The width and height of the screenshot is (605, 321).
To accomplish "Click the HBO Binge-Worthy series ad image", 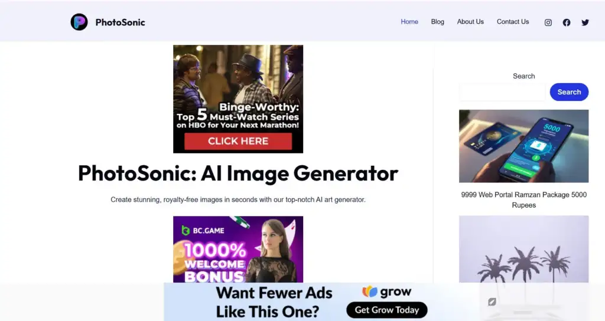I will click(x=238, y=99).
